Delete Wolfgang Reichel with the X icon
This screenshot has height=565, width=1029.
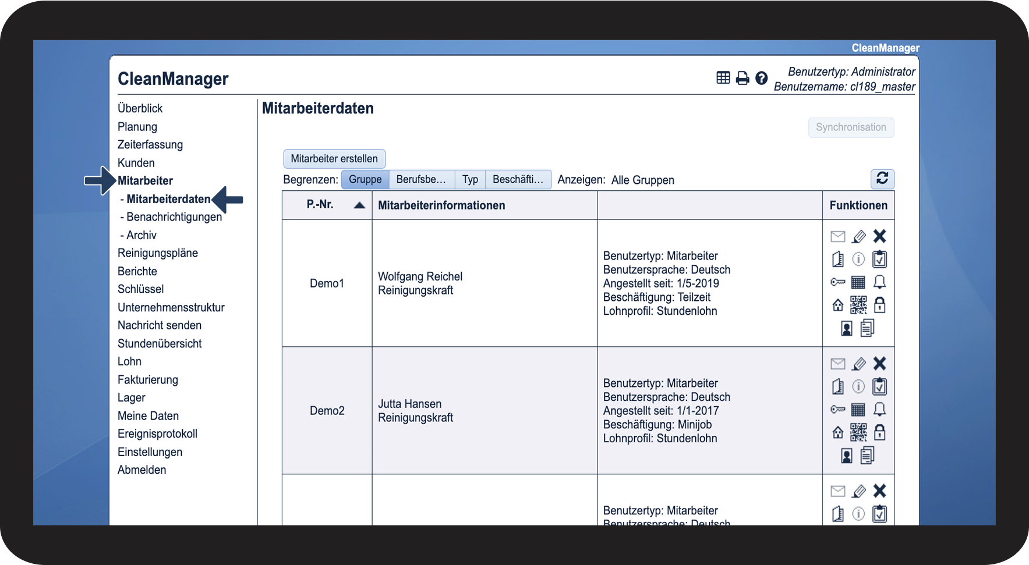point(880,236)
